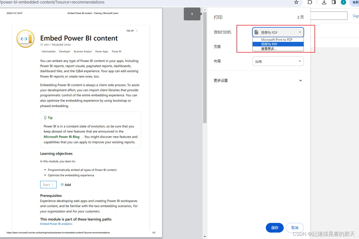Click the page 1 thumbnail indicator

pyautogui.click(x=192, y=14)
